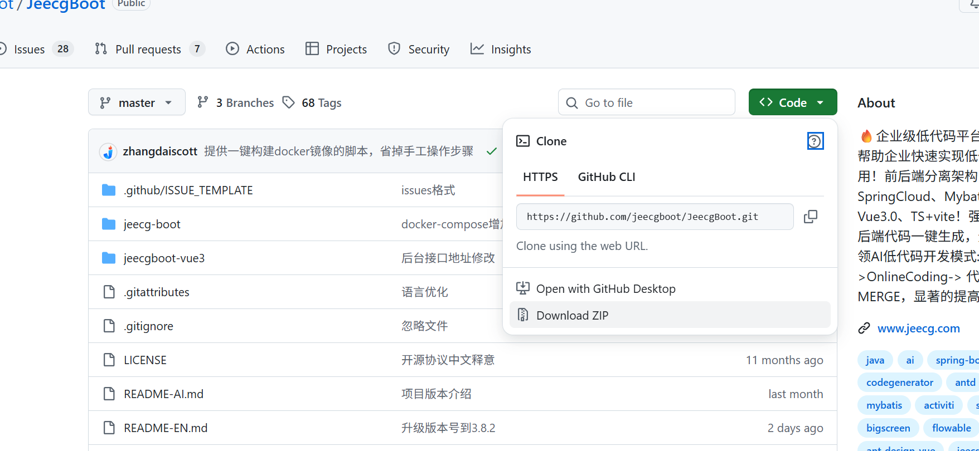Click the terminal icon next to Clone
This screenshot has width=979, height=451.
pyautogui.click(x=523, y=141)
